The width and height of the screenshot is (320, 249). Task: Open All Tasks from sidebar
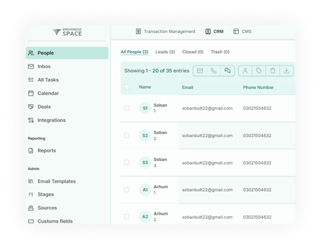click(x=48, y=80)
